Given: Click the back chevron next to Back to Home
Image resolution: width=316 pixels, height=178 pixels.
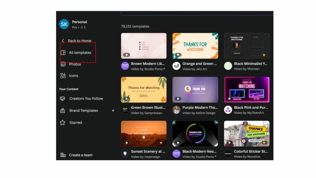Looking at the screenshot, I should (63, 40).
